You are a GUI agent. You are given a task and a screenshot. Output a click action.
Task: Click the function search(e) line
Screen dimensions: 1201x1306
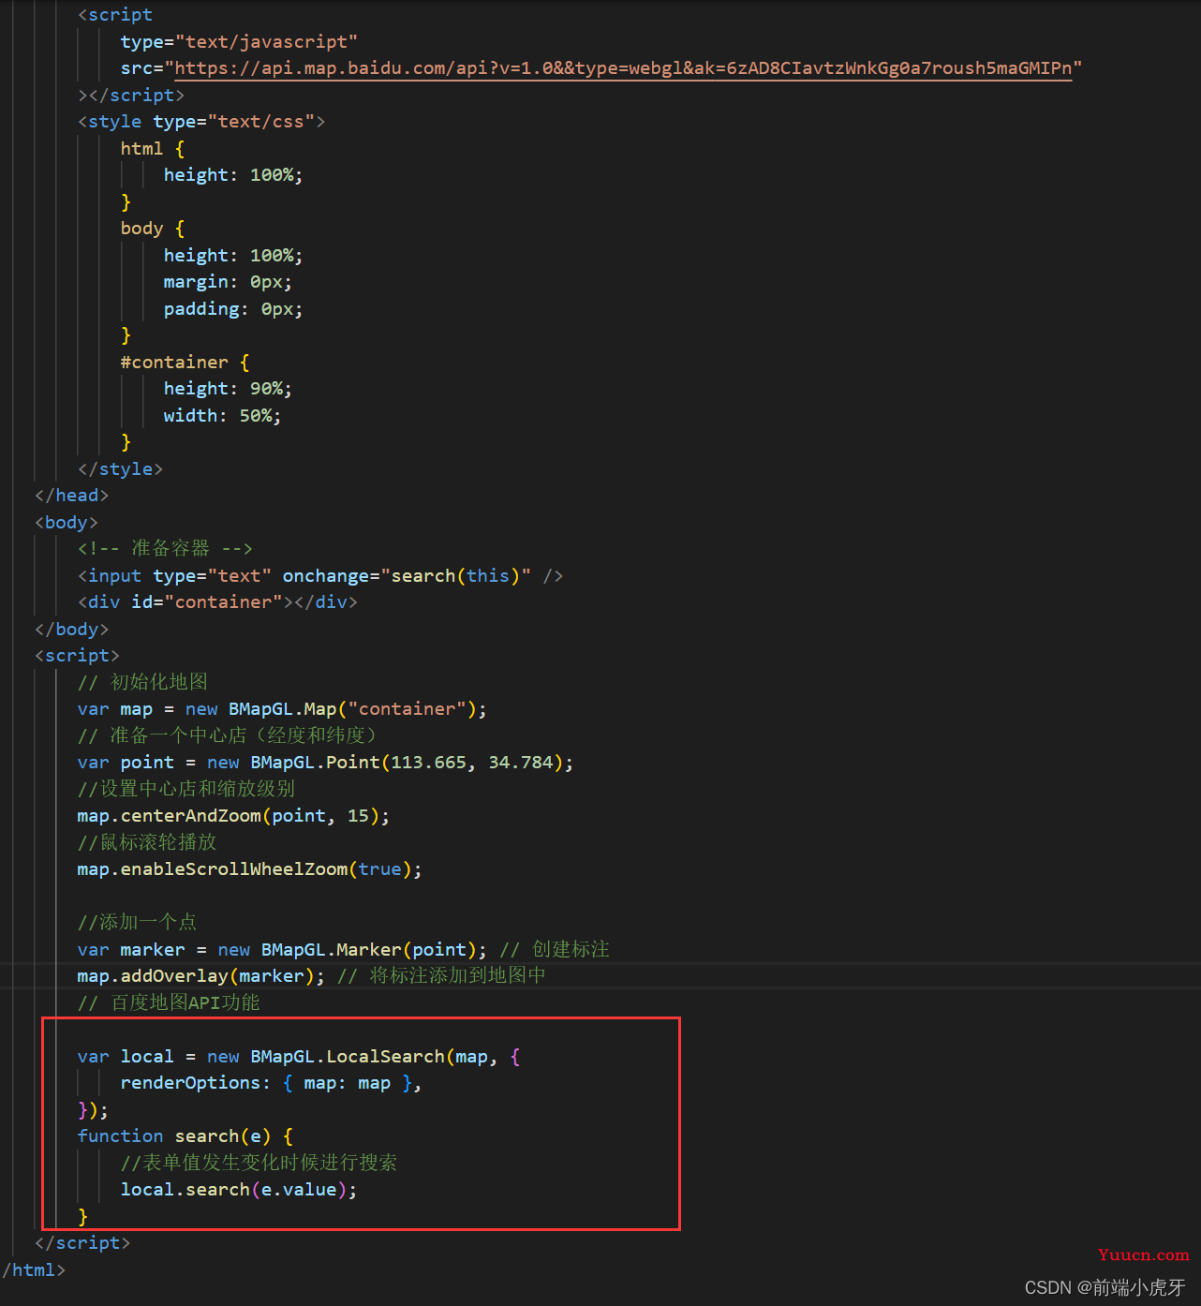[185, 1136]
